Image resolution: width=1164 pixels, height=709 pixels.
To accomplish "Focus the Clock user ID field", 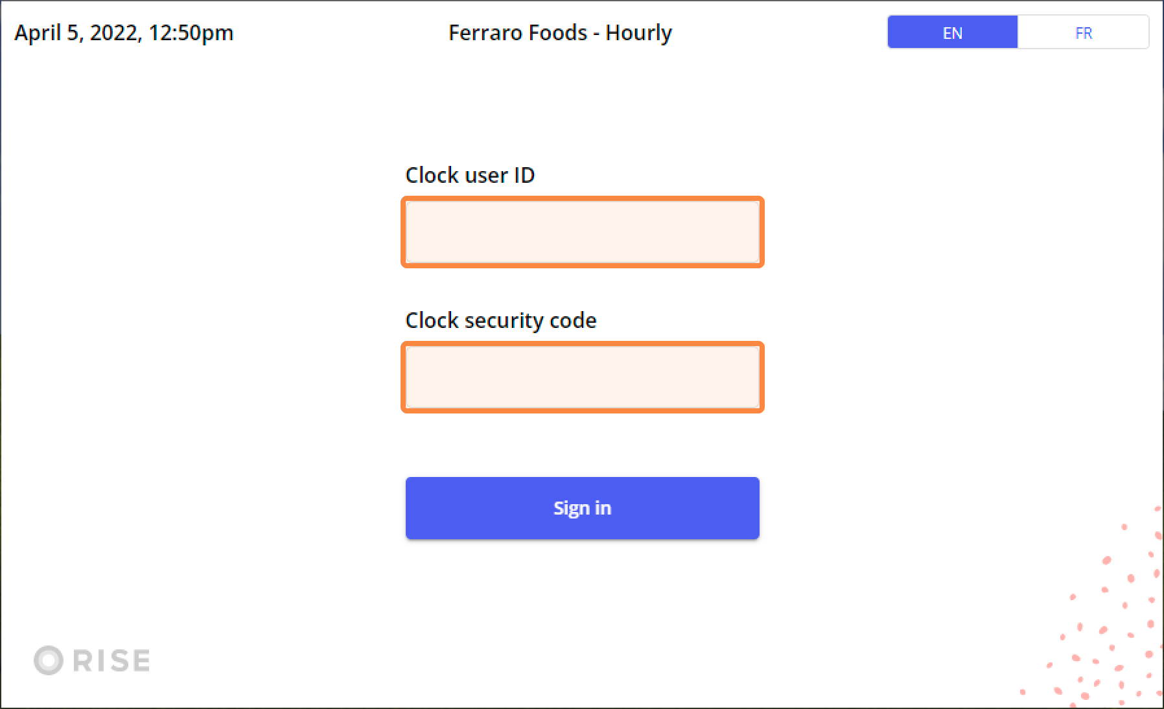I will (583, 232).
